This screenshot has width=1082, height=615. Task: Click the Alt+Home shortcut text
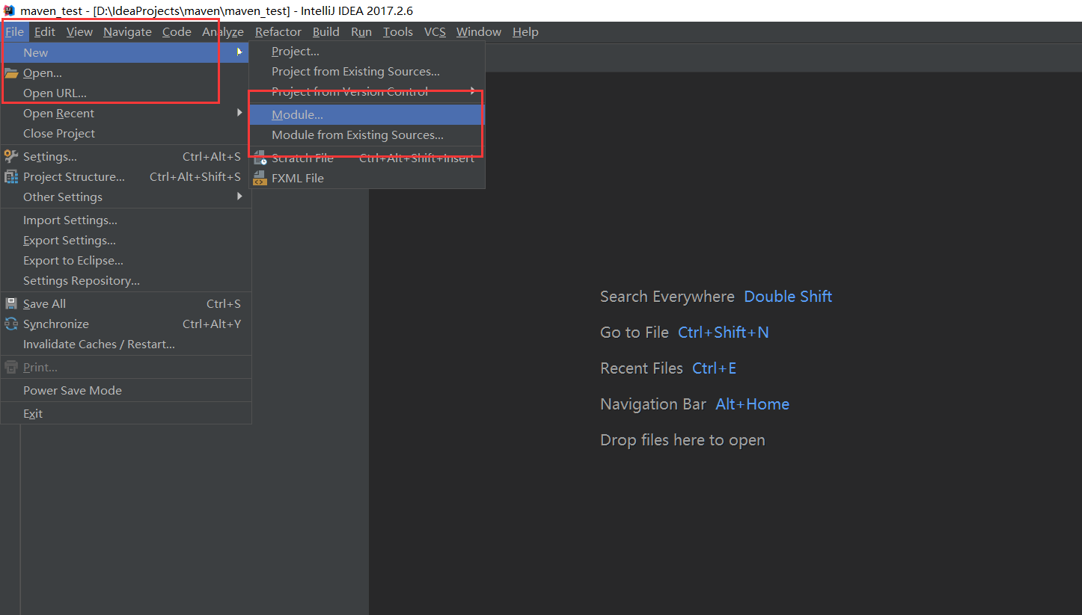[x=753, y=404]
